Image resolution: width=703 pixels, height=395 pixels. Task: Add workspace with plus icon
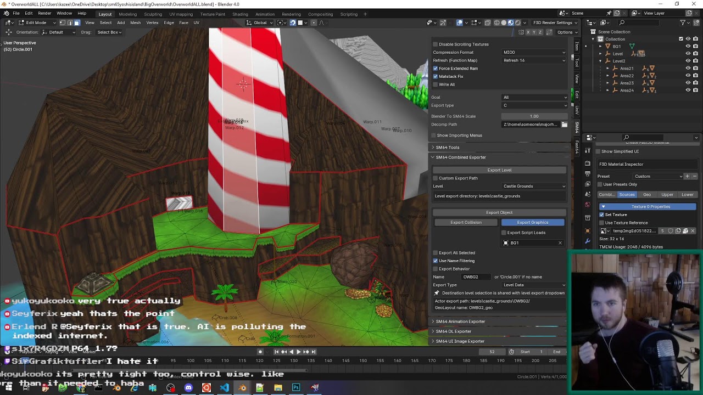click(365, 14)
